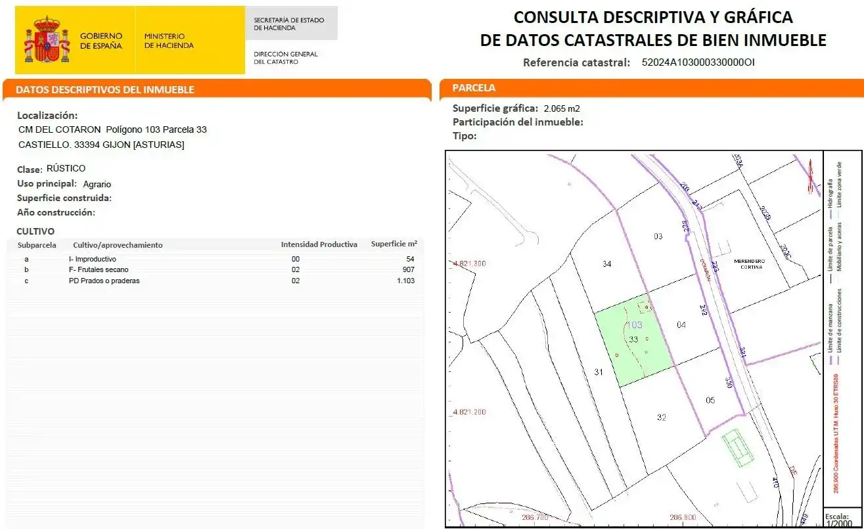The height and width of the screenshot is (529, 864).
Task: Click the Cultivo/aprovechamiento column header
Action: click(118, 245)
